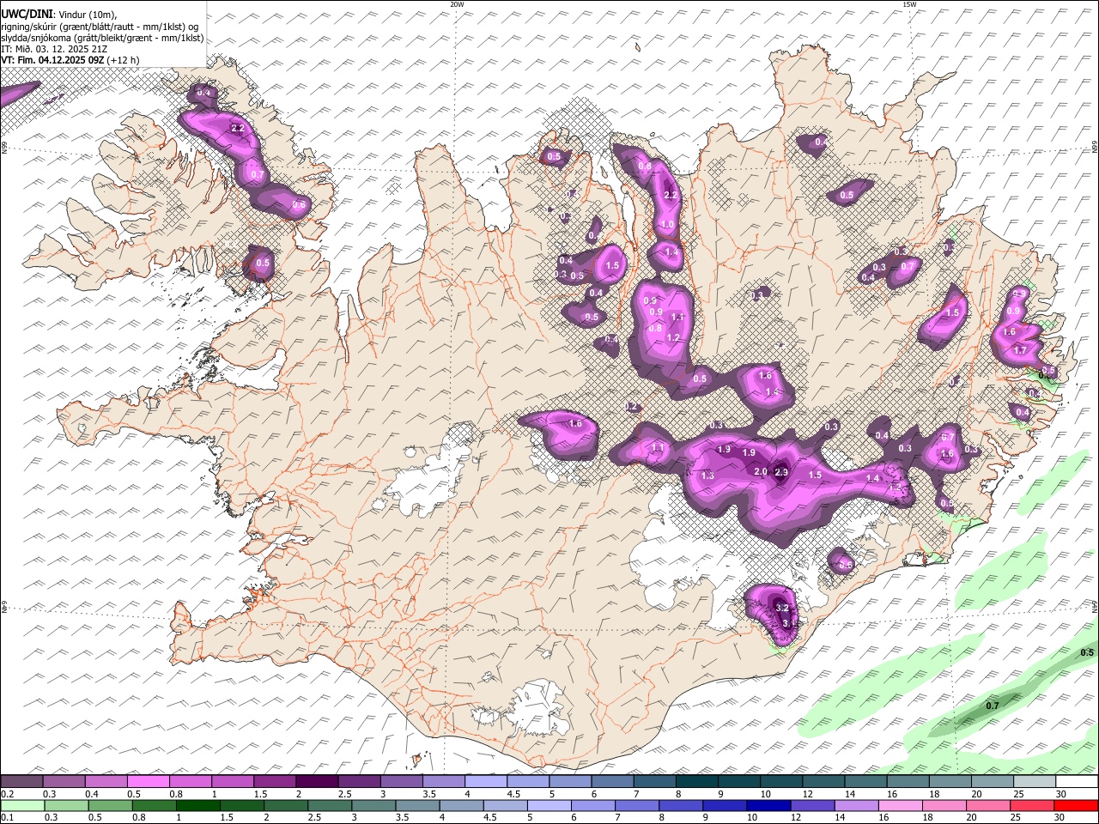Select the bright red 30 rain legend swatch
This screenshot has height=824, width=1099.
[1076, 805]
